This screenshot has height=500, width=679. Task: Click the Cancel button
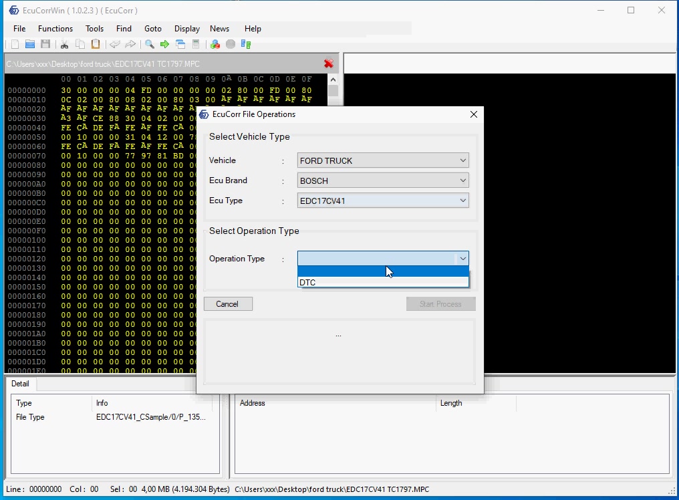coord(228,303)
